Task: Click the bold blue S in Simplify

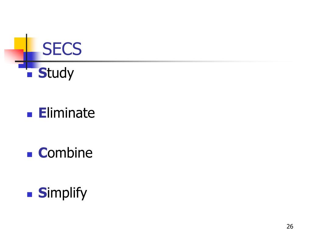Action: 42,193
